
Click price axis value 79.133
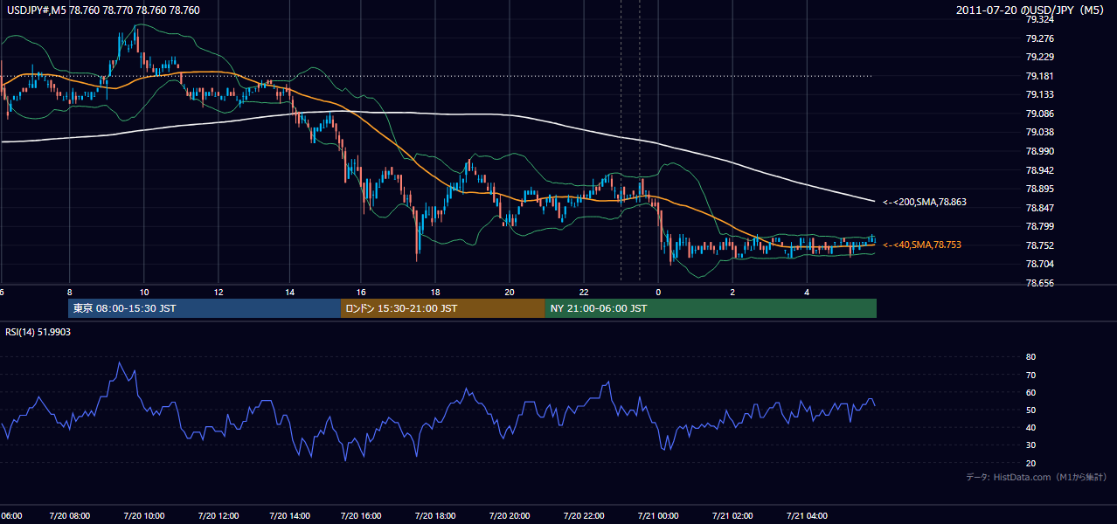[1039, 94]
